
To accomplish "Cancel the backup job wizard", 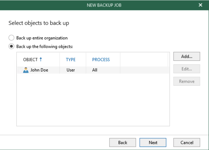I will point(187,142).
